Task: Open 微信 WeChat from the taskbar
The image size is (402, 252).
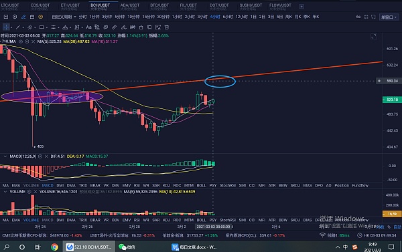Action: [x=127, y=247]
